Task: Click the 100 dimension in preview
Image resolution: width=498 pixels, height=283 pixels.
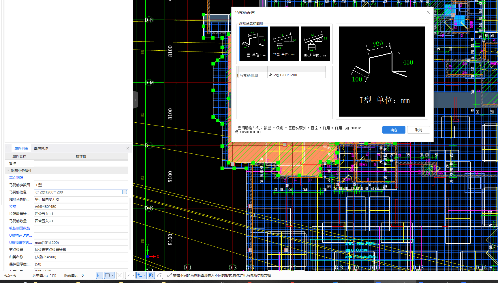Action: (x=357, y=79)
